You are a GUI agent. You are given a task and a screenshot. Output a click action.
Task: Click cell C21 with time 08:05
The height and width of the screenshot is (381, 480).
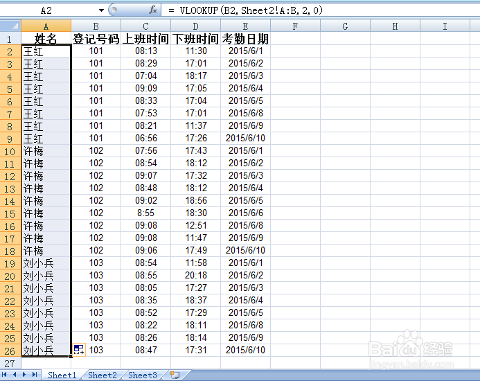pos(146,288)
